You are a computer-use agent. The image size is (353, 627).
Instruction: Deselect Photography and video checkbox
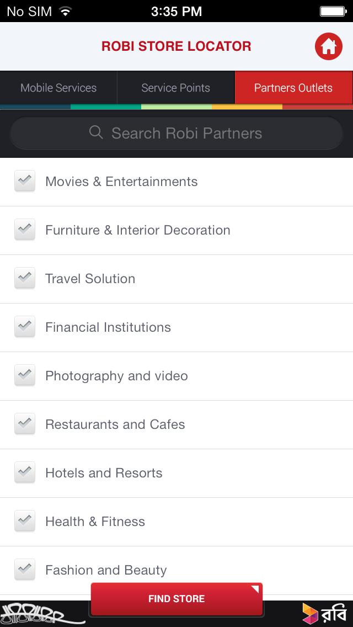[25, 375]
